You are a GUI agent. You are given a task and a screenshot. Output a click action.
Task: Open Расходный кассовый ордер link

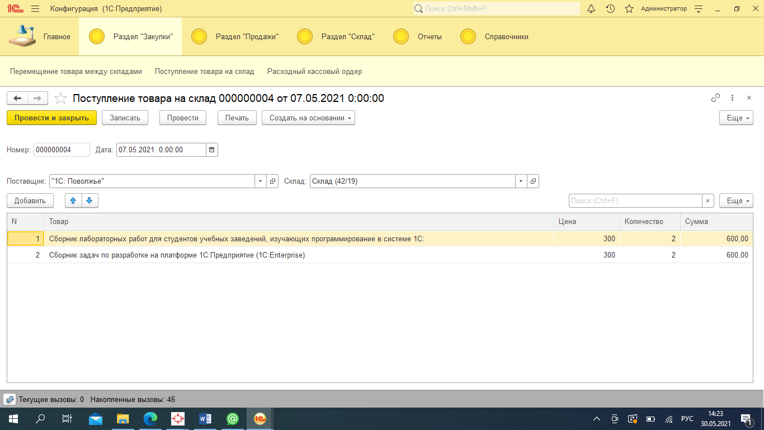click(x=314, y=72)
